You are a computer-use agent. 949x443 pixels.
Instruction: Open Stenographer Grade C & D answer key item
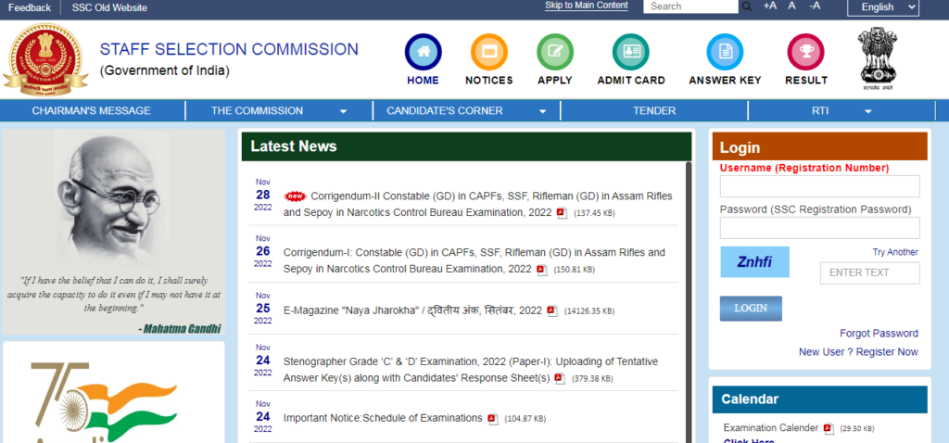[470, 370]
